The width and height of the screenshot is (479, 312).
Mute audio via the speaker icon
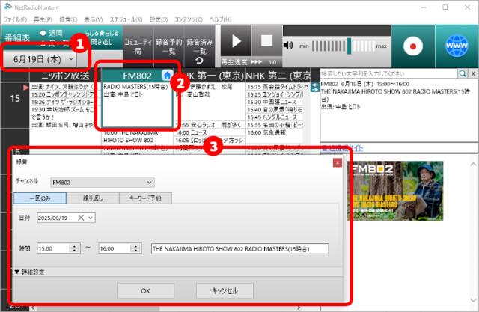(288, 46)
